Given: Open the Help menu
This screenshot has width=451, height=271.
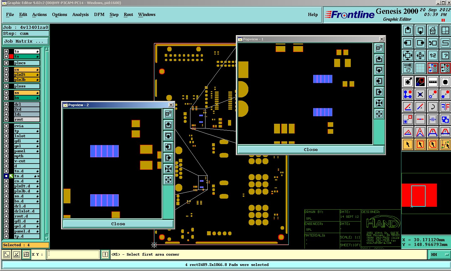Looking at the screenshot, I should point(313,14).
